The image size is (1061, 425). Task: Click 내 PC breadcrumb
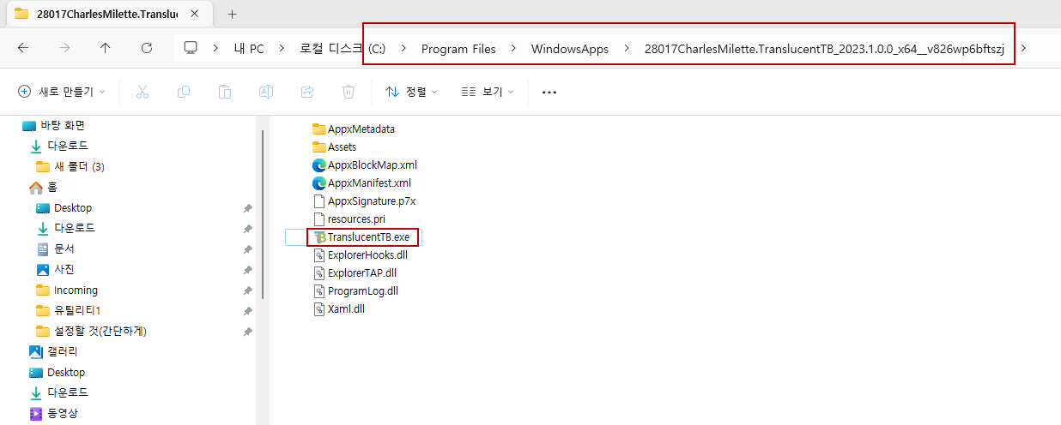pos(249,49)
